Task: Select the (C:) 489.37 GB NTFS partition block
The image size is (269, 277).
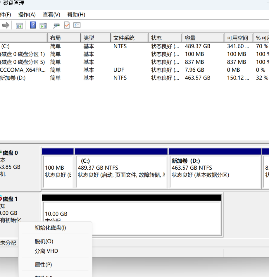Action: 121,171
